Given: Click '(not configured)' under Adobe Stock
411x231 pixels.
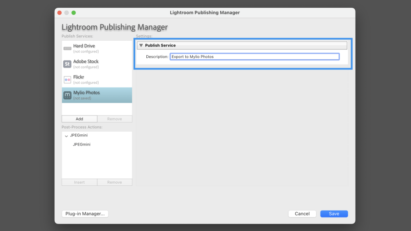Looking at the screenshot, I should 86,67.
